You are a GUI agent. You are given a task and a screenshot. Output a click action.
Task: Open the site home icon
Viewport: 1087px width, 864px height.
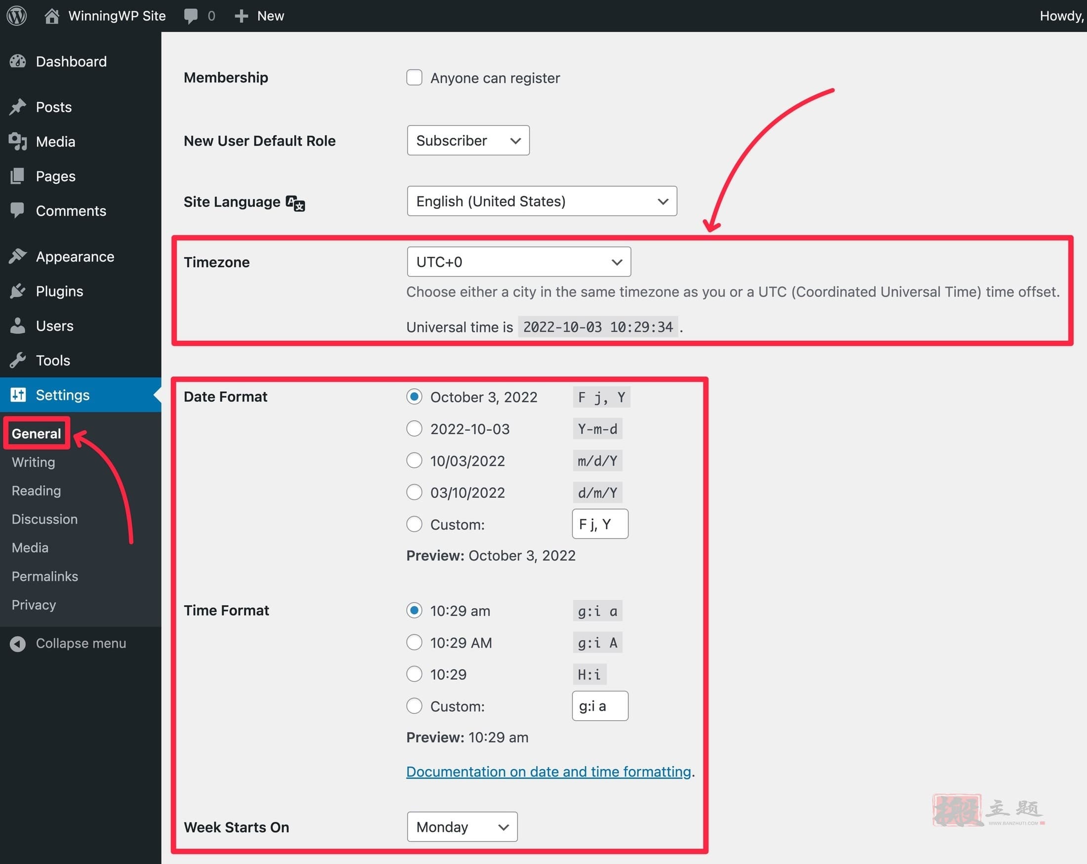tap(51, 16)
